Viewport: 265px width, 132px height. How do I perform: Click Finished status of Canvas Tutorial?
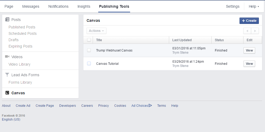221,64
